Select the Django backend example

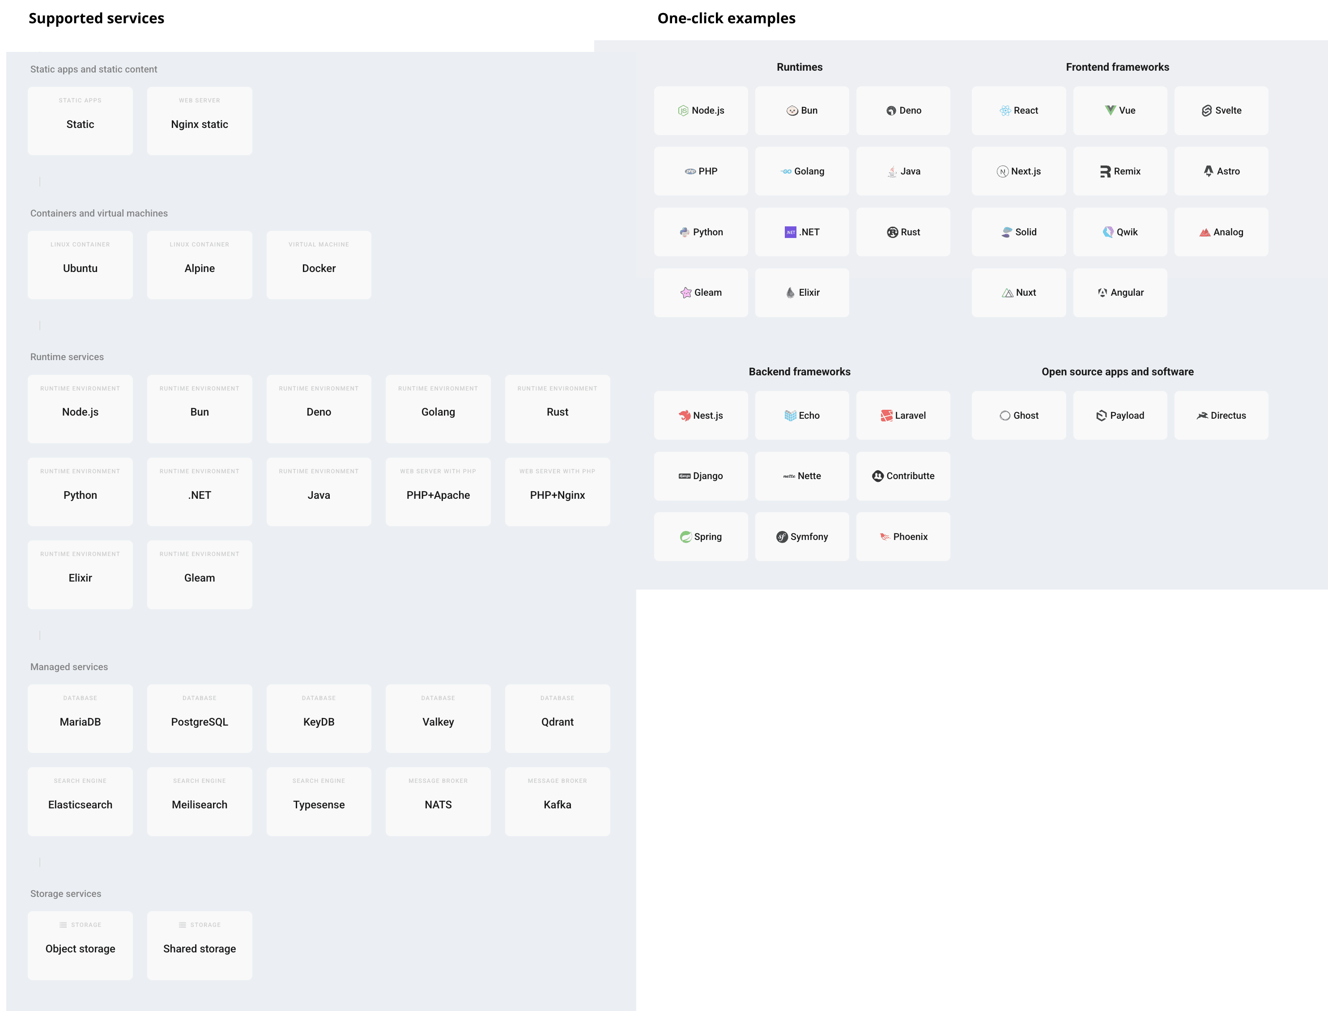point(701,476)
